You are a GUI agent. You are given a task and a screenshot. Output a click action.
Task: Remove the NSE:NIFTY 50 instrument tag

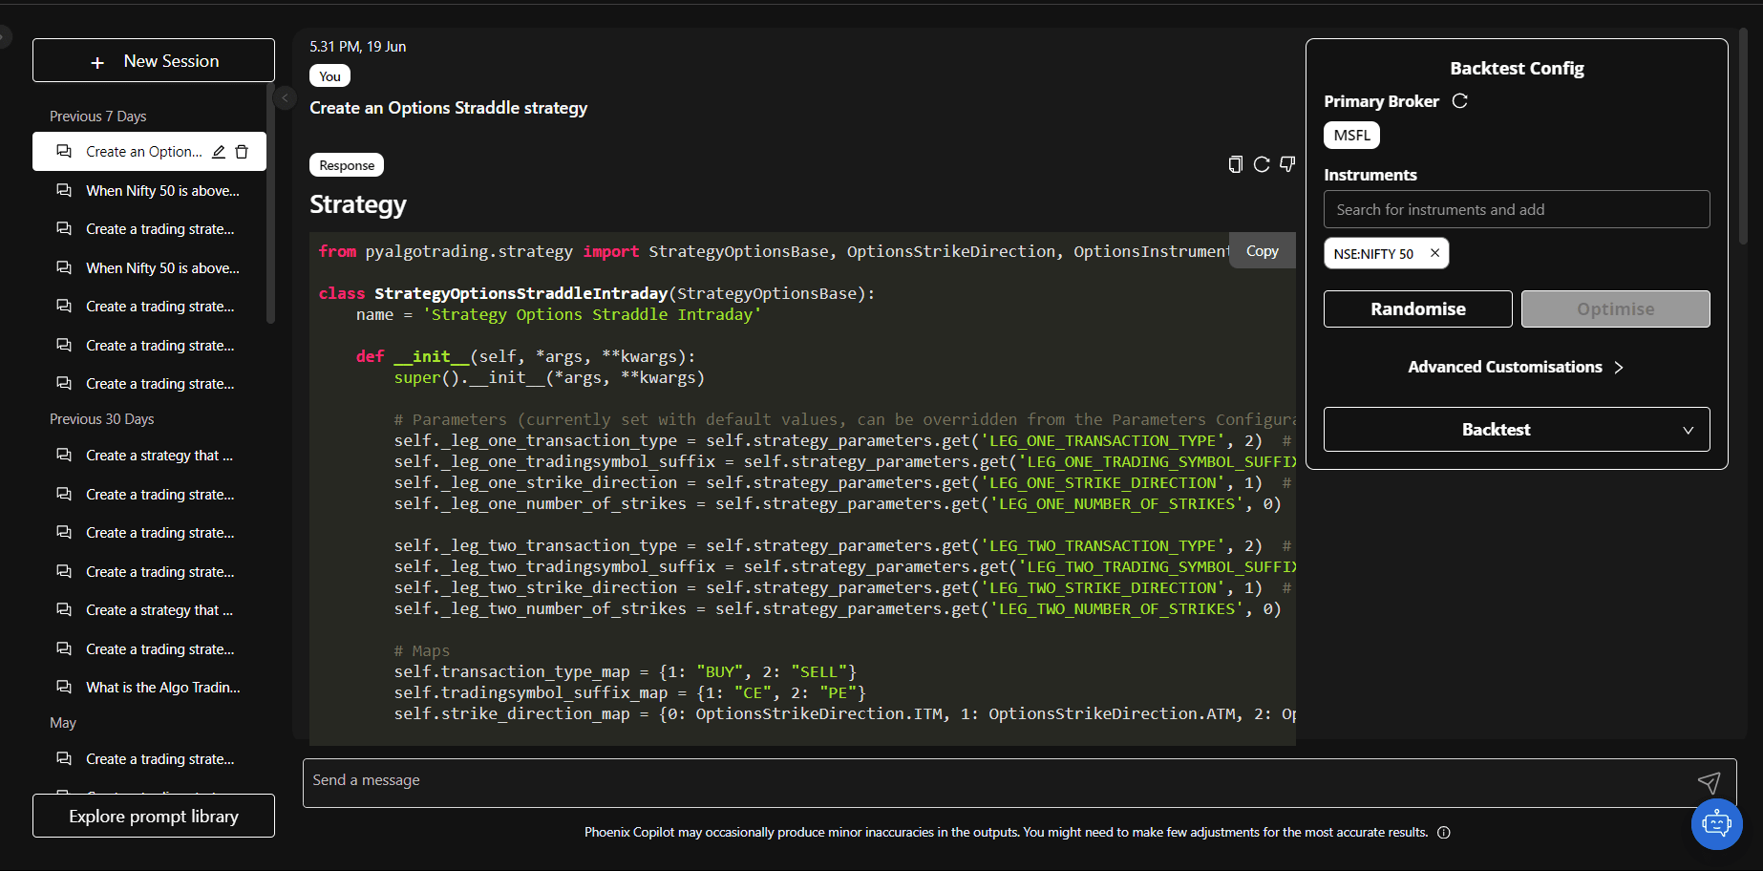pyautogui.click(x=1434, y=253)
